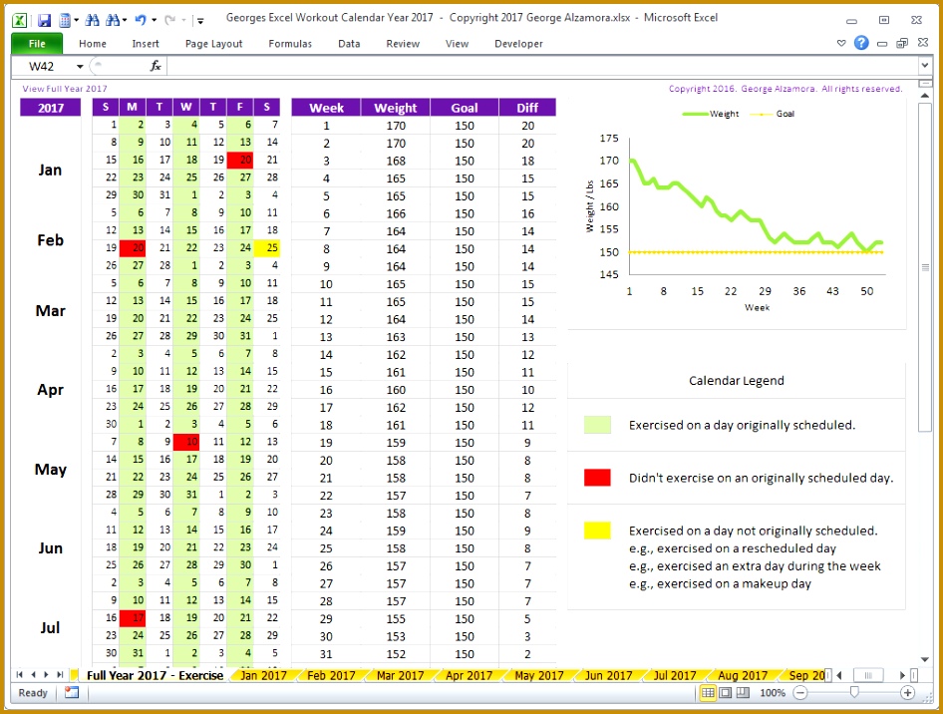Screen dimensions: 943x714
Task: Open the Page Layout ribbon tab
Action: pos(213,43)
